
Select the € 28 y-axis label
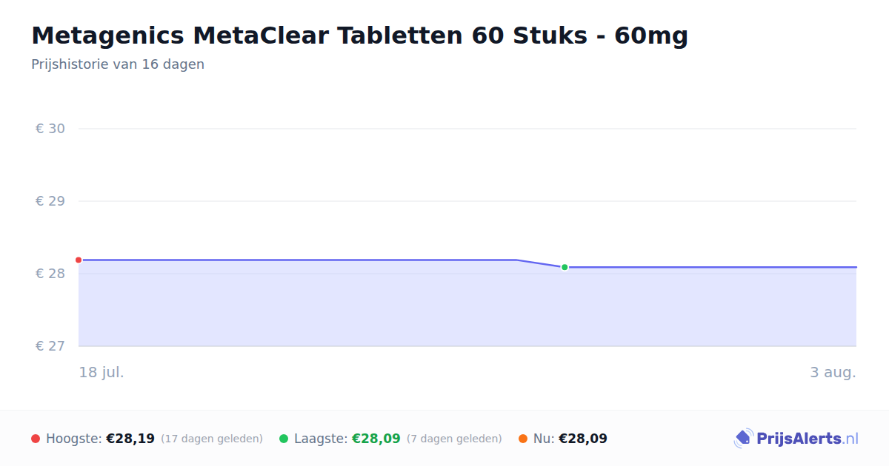pyautogui.click(x=50, y=274)
